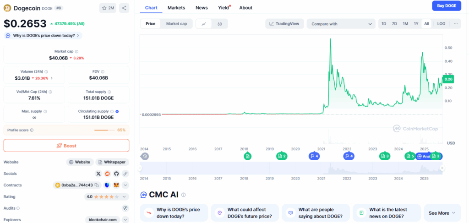Open blockchair.com explorer link
This screenshot has width=469, height=223.
pos(102,220)
